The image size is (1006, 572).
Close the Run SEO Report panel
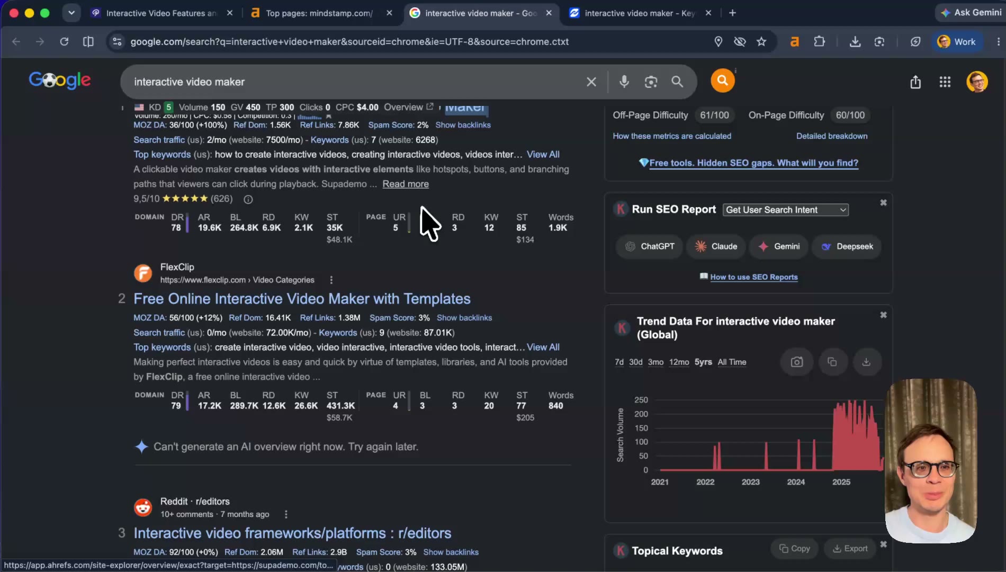click(x=883, y=203)
